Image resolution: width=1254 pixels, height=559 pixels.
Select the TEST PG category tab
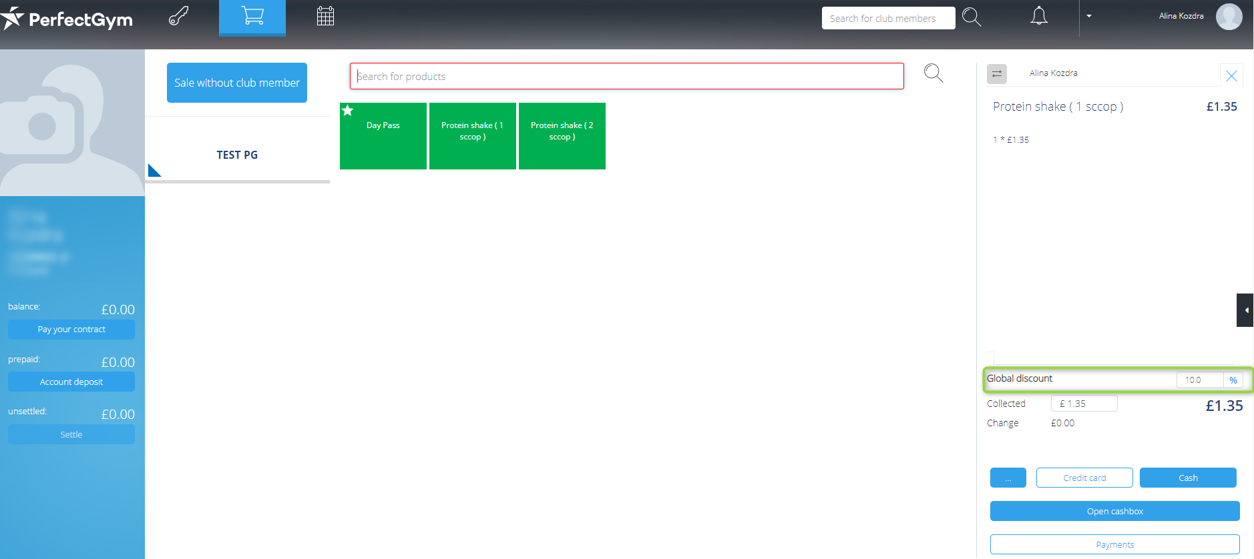[x=237, y=155]
